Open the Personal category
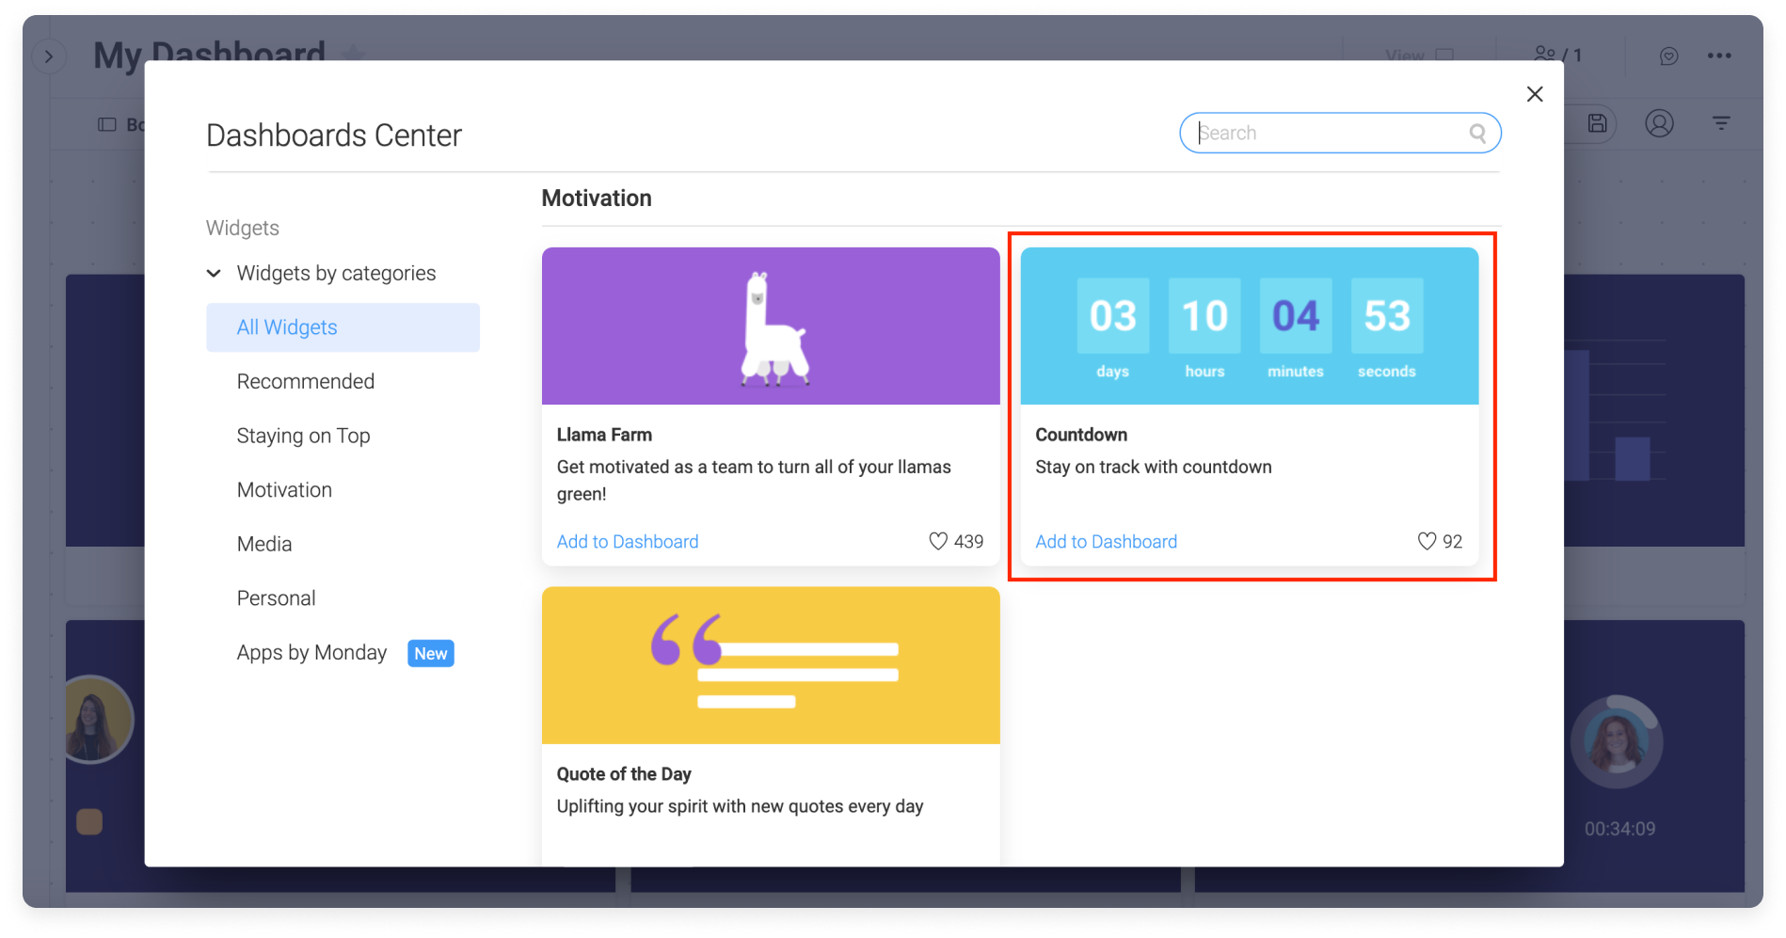The image size is (1786, 938). click(276, 598)
